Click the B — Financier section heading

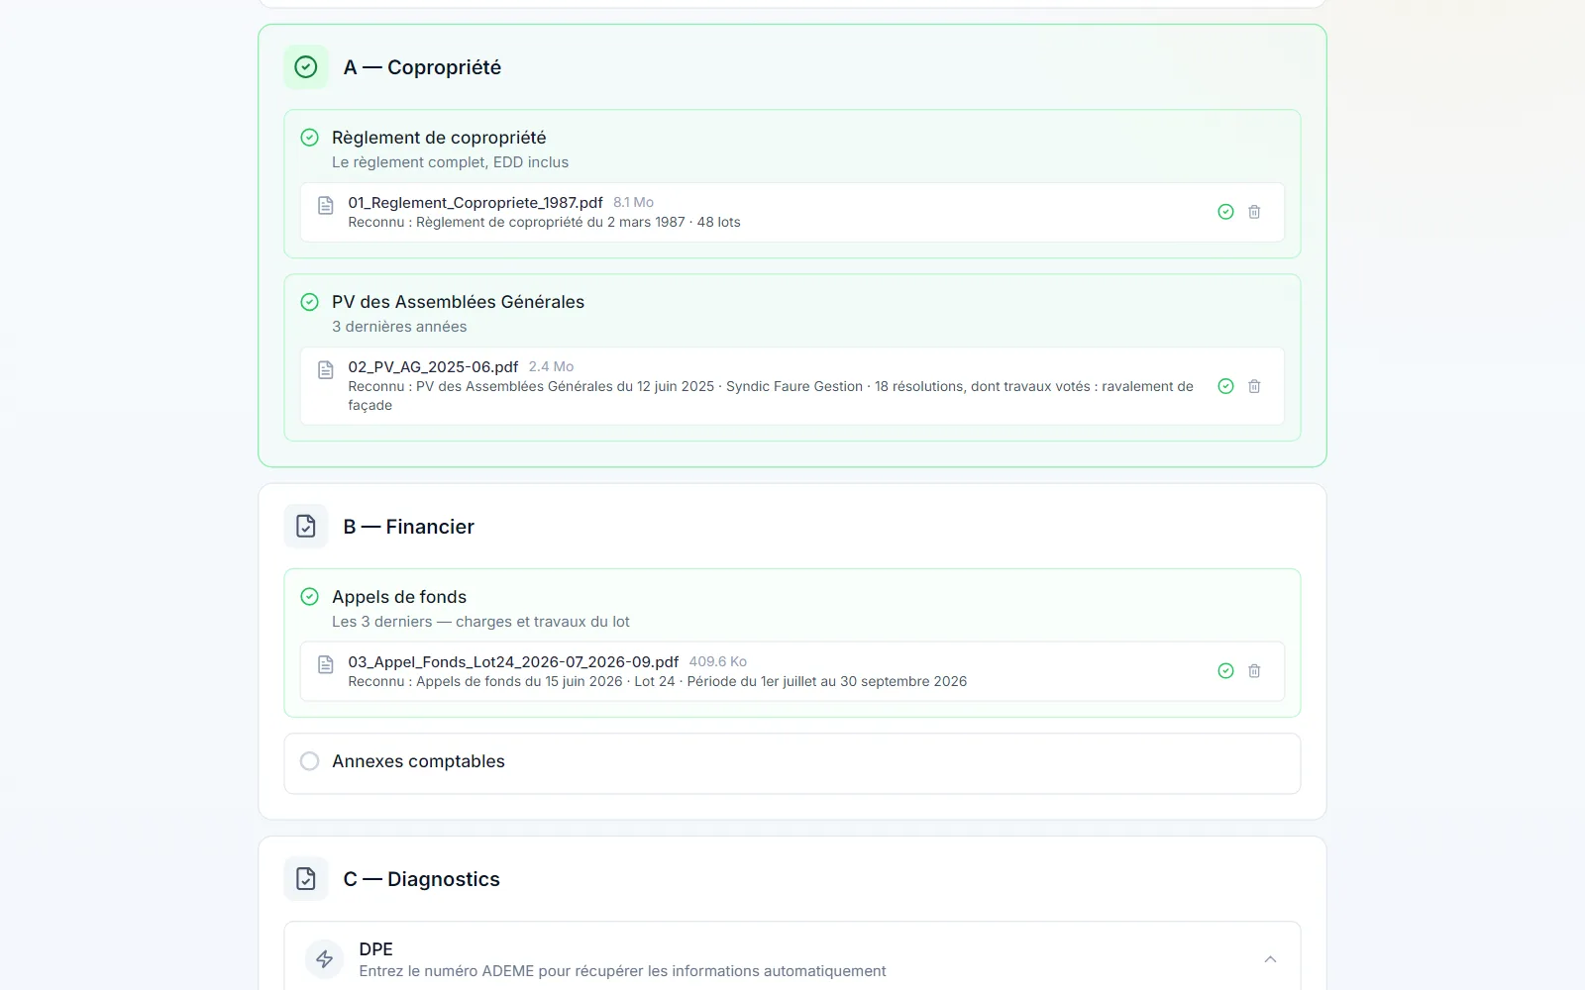point(408,527)
